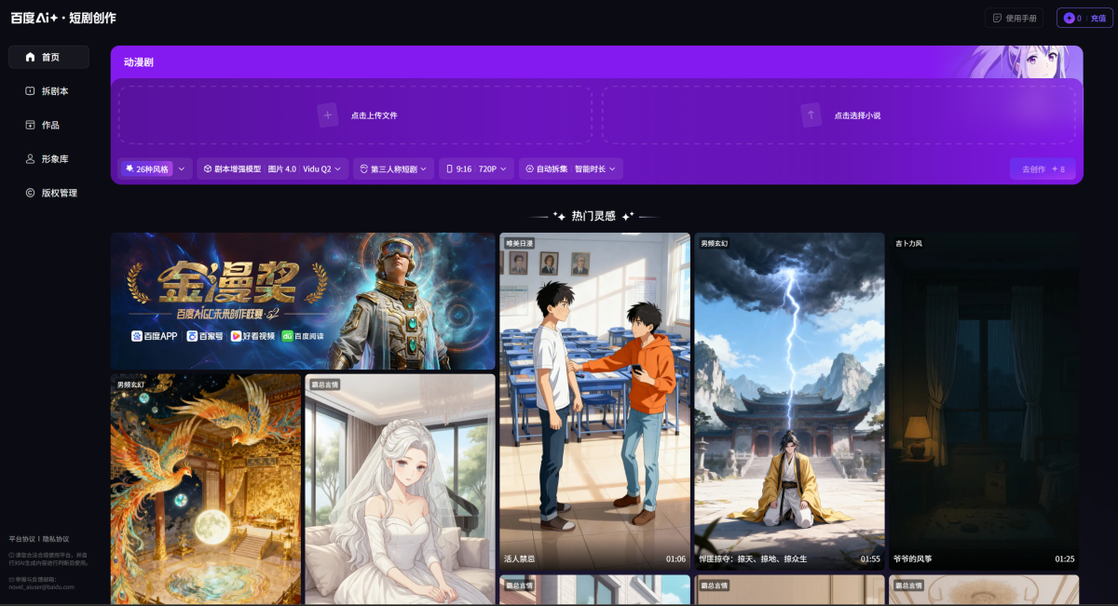
Task: Click the plus icon for 点击上传文件
Action: (x=328, y=115)
